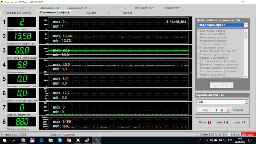Click the red cancel icon beside step arrows
The width and height of the screenshot is (256, 144).
pyautogui.click(x=228, y=110)
